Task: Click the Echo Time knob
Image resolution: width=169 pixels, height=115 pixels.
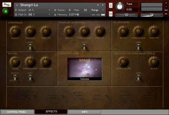Action: [15, 62]
